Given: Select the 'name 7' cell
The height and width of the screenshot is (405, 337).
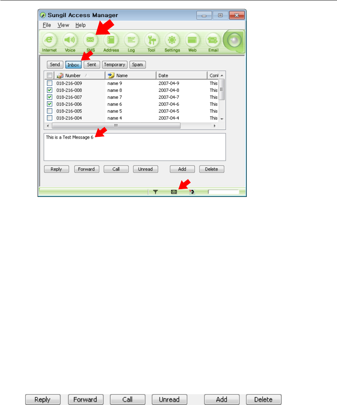Looking at the screenshot, I should point(115,97).
